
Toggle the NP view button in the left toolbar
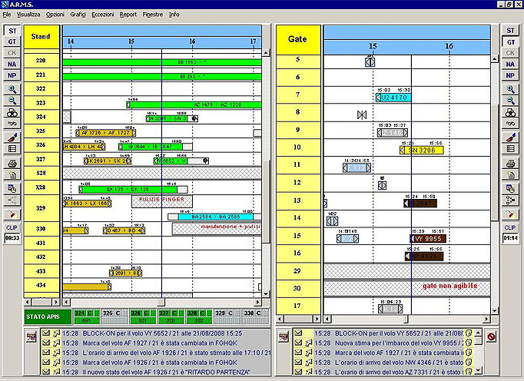pos(12,75)
